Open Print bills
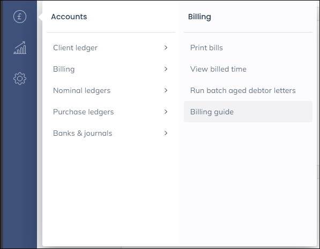Viewport: 320px width, 249px height. point(206,48)
